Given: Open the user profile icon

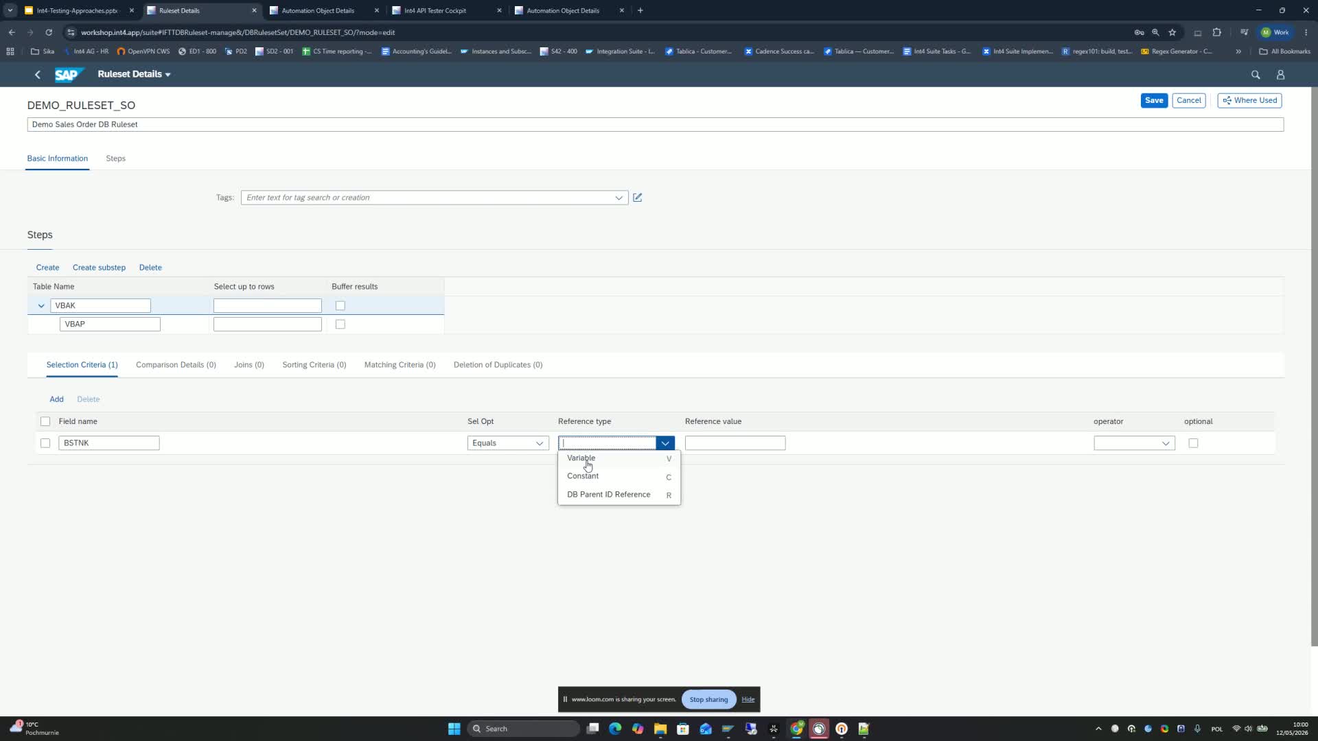Looking at the screenshot, I should [1280, 75].
